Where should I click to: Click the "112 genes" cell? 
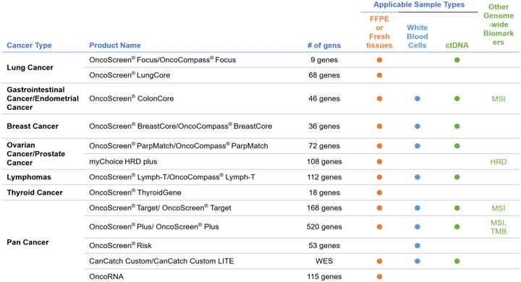click(x=324, y=177)
